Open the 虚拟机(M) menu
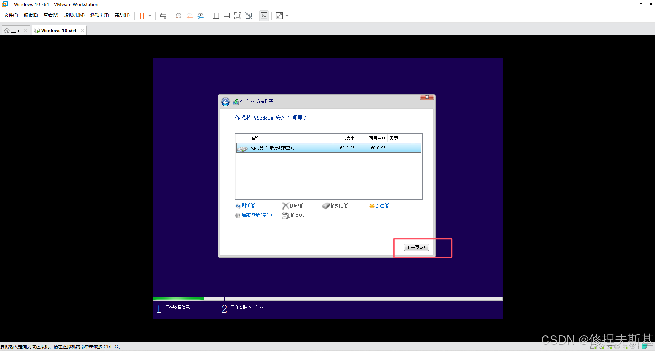Screen dimensions: 655x351 74,15
